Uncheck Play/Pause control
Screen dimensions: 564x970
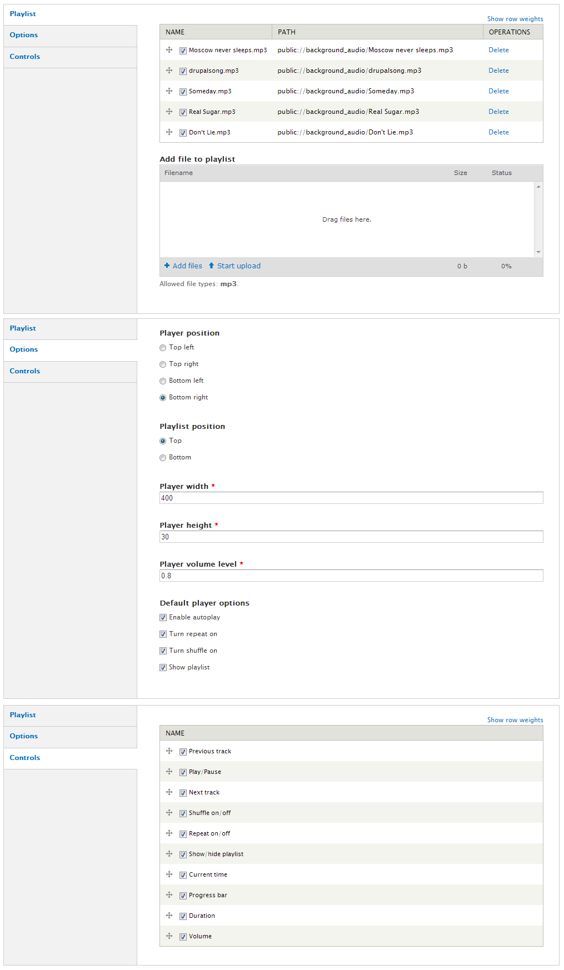pos(183,772)
